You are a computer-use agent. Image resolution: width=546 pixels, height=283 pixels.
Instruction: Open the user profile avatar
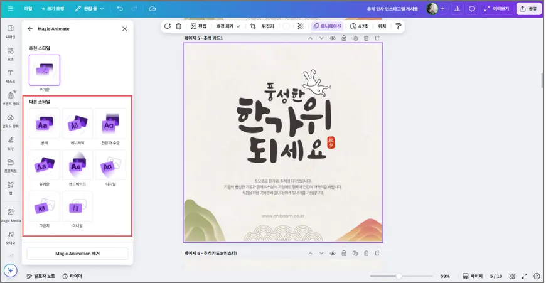432,9
